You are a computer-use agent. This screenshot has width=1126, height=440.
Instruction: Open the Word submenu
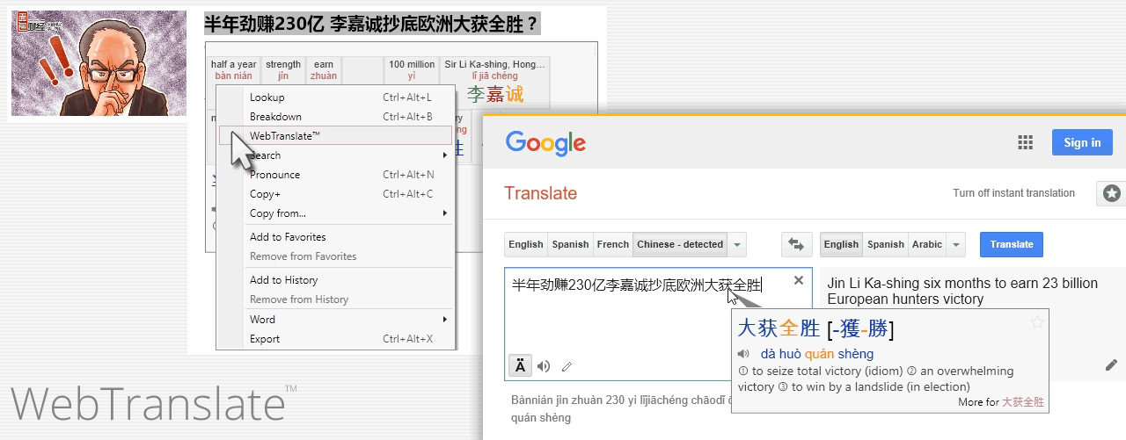(335, 320)
